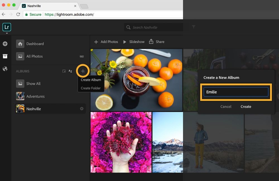This screenshot has width=279, height=181.
Task: Collapse the ALBUMS section header
Action: [x=22, y=71]
